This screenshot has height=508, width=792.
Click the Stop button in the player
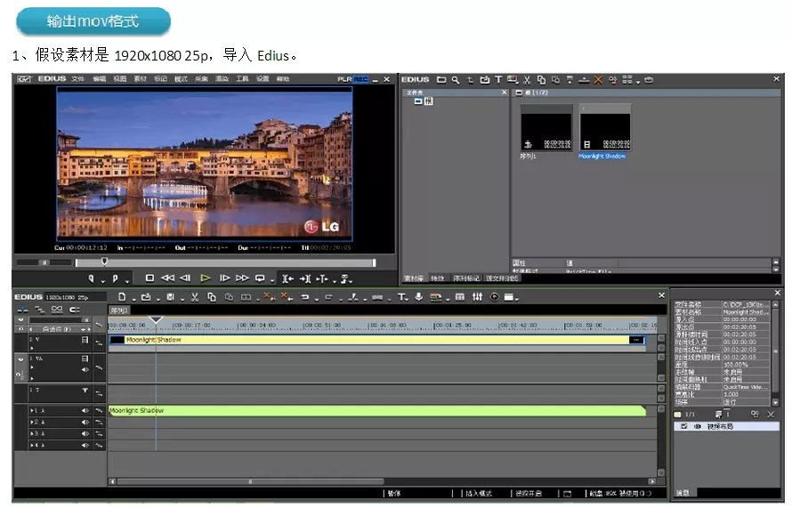tap(150, 278)
